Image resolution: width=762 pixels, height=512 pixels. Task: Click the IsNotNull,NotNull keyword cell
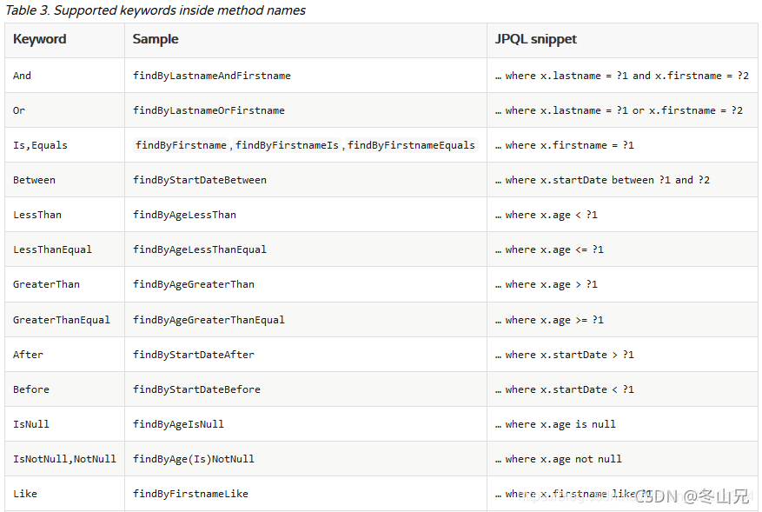[64, 459]
